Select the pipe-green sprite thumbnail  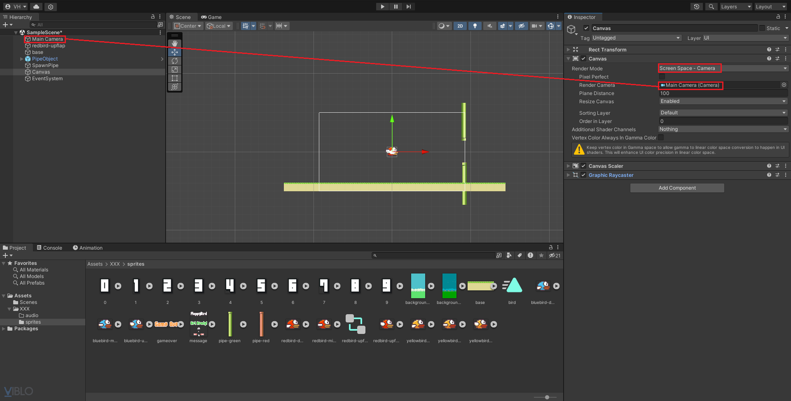[x=230, y=324]
